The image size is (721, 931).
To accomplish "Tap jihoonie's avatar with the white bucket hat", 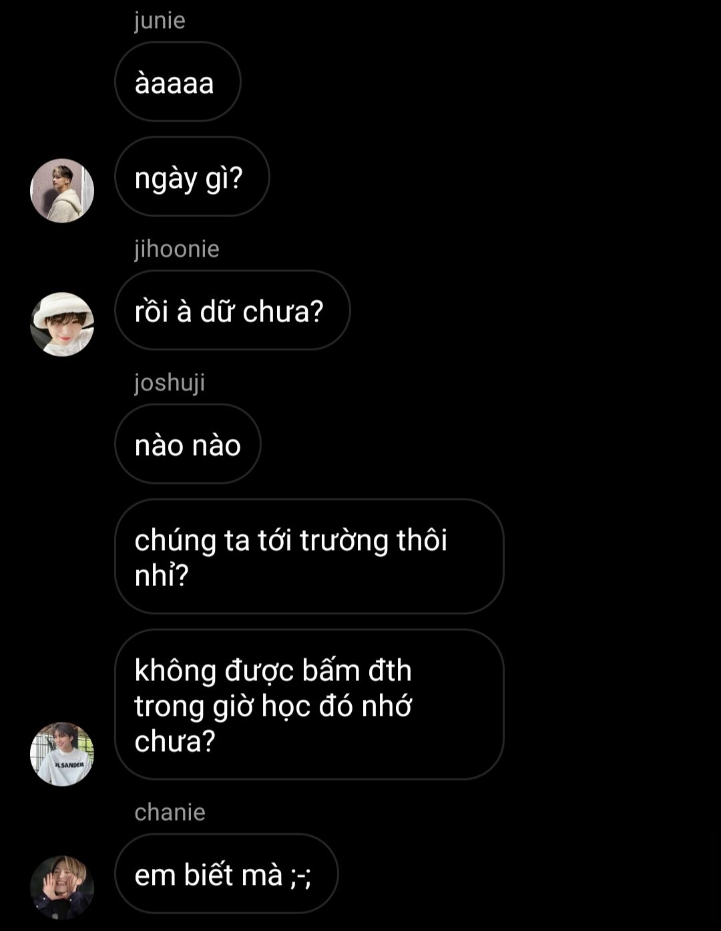I will tap(62, 324).
